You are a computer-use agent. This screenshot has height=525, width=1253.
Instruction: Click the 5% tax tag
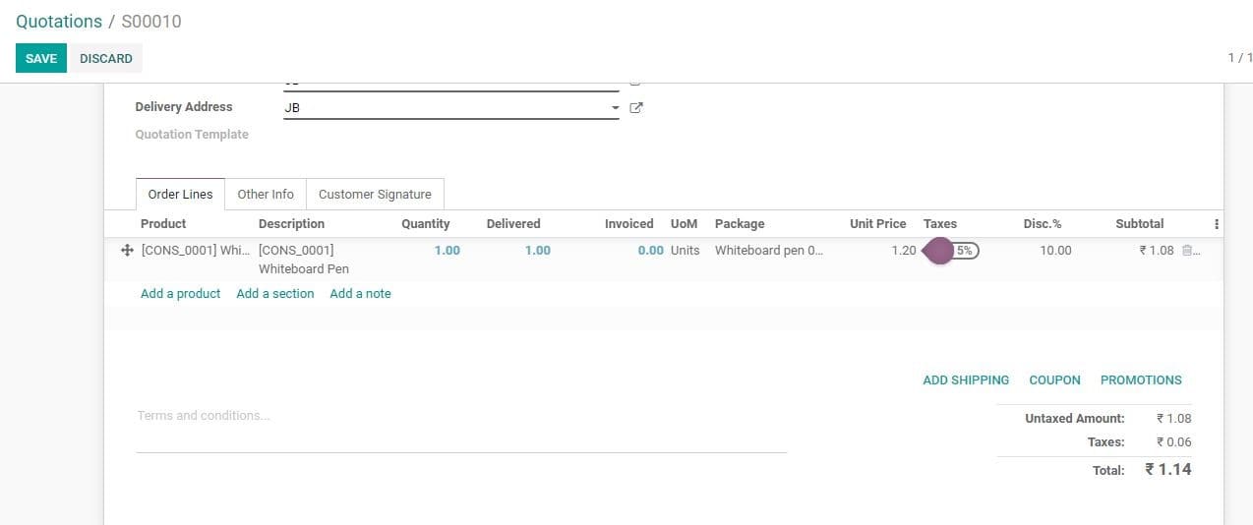tap(965, 251)
